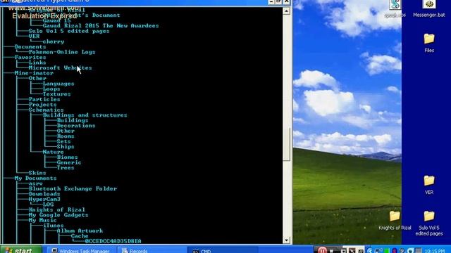
Task: Click the 'My Music' entry in the tree
Action: coord(42,220)
